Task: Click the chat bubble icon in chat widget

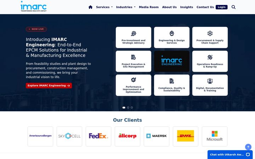Action: click(248, 155)
